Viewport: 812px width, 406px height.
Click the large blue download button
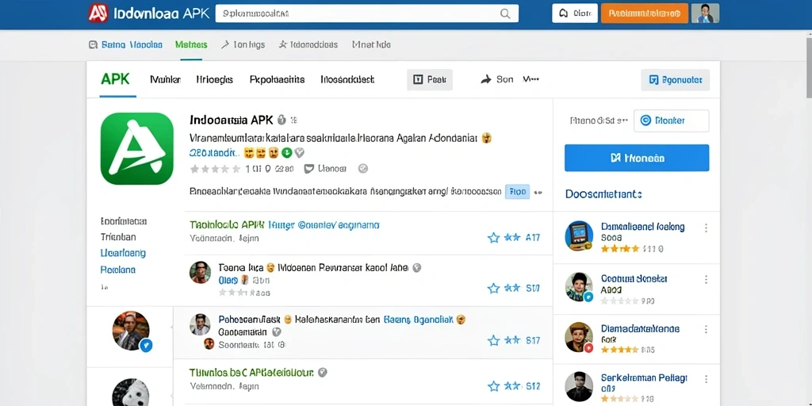point(637,158)
